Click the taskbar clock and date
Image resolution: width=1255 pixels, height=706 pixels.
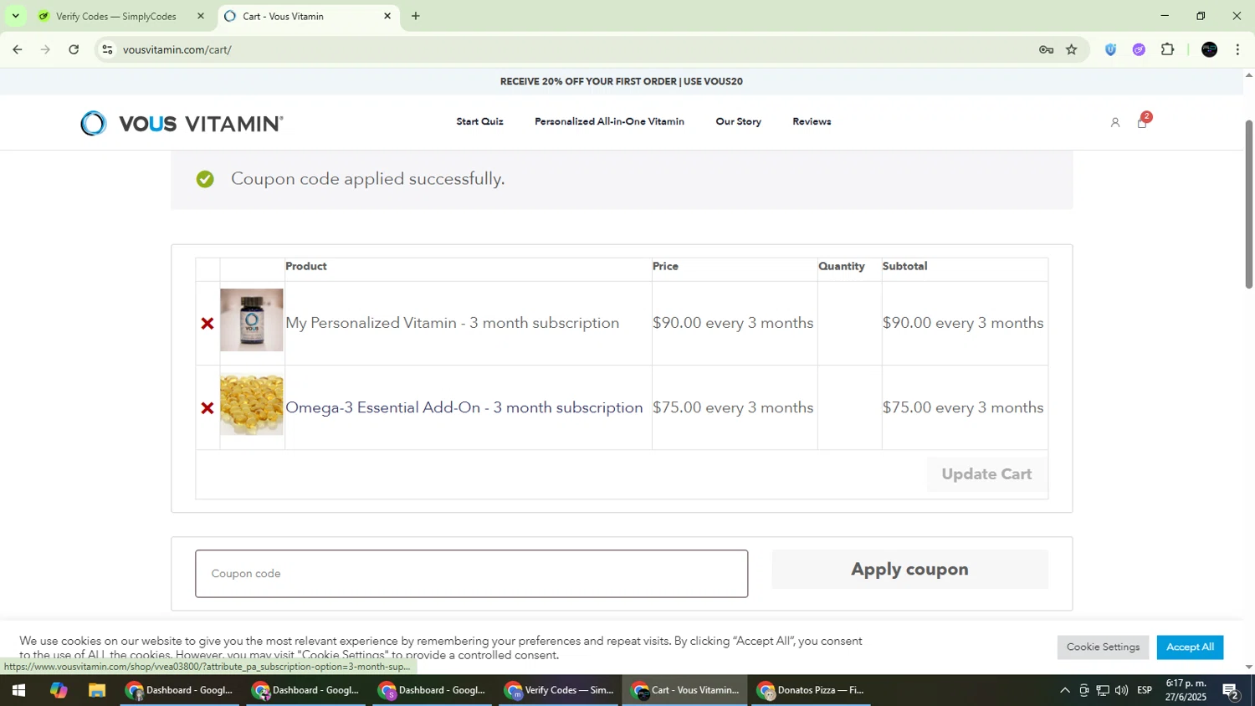1186,691
